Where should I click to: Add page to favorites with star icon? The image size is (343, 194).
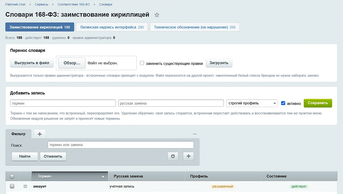(x=157, y=15)
